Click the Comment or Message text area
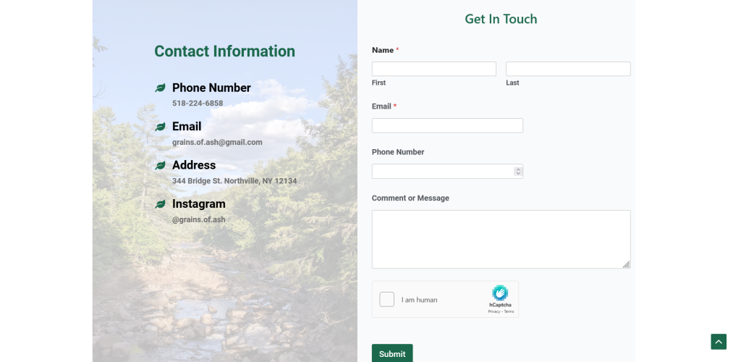 [x=501, y=239]
